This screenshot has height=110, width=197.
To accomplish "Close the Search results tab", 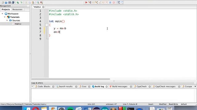I will [x=76, y=86].
